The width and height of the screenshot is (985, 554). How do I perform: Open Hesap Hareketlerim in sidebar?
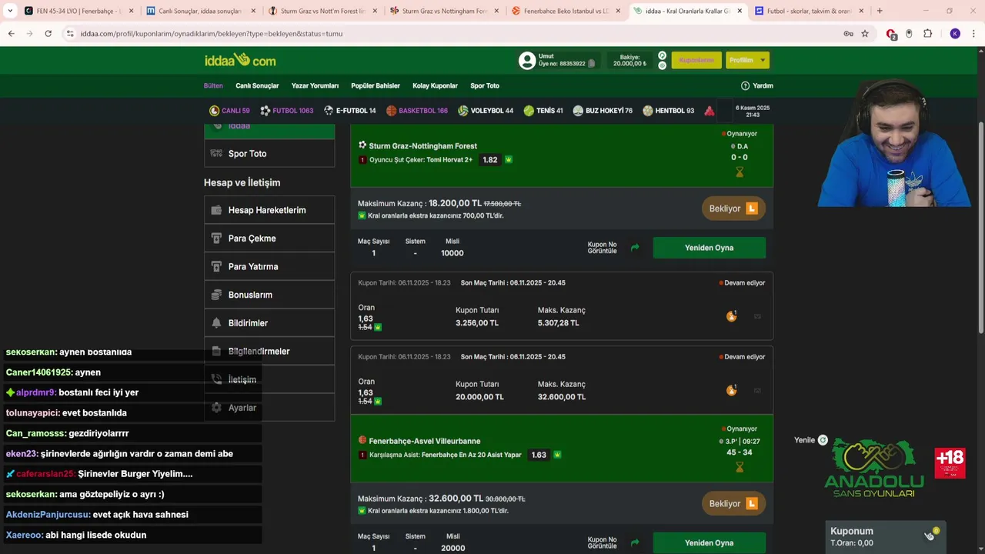pyautogui.click(x=269, y=210)
